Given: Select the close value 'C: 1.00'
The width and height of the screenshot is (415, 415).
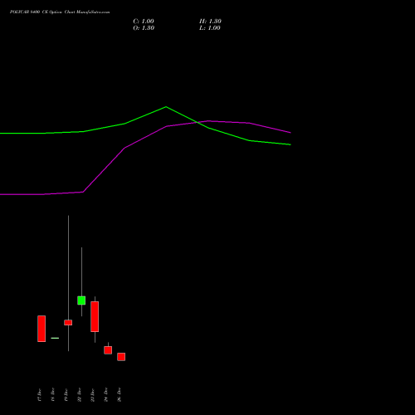Looking at the screenshot, I should 144,22.
